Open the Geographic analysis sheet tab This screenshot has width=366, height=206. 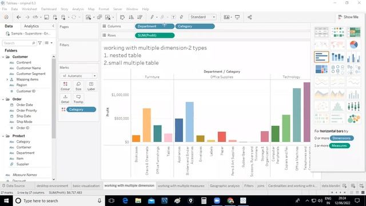coord(225,186)
